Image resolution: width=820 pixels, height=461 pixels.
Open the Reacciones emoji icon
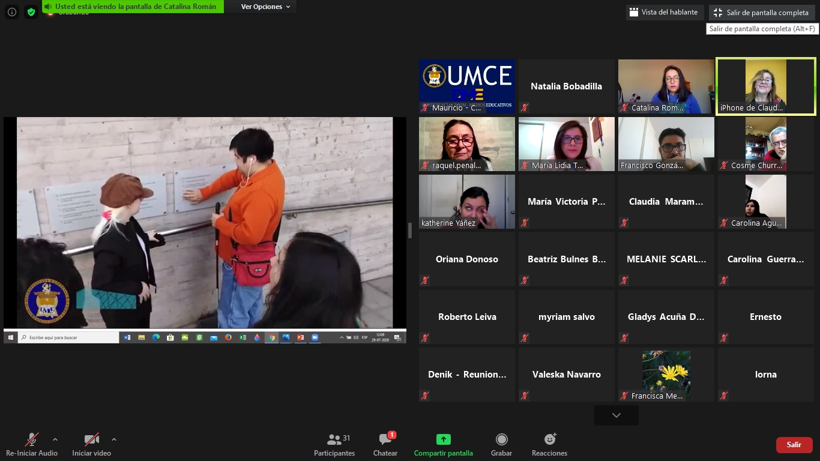(x=549, y=439)
